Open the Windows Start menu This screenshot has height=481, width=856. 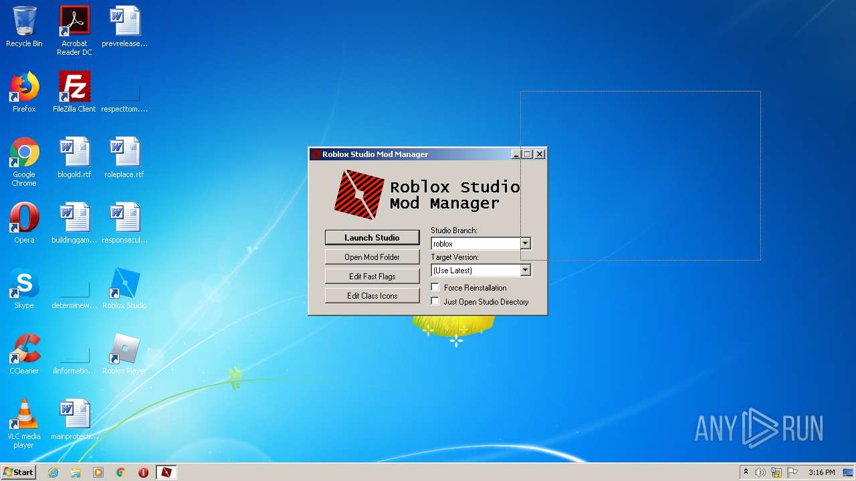tap(18, 472)
